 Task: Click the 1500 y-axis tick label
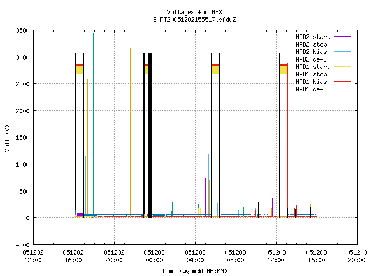(23, 137)
